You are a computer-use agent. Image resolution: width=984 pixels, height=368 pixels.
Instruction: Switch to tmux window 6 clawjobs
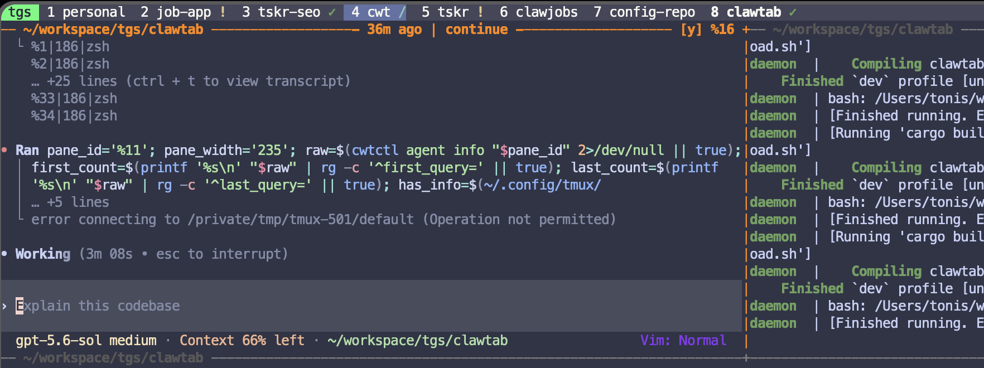(539, 12)
